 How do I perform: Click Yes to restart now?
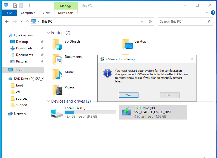tap(128, 95)
